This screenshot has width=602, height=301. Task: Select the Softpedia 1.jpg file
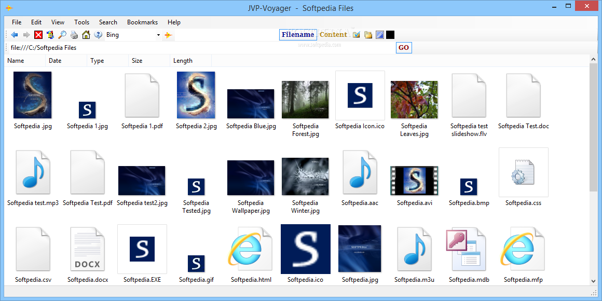pos(87,110)
